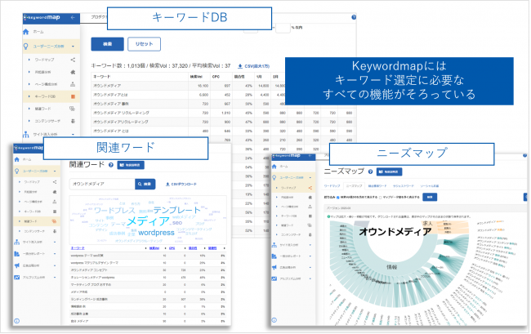Click the リセット button in Keyword DB panel
531x334 pixels.
(144, 44)
